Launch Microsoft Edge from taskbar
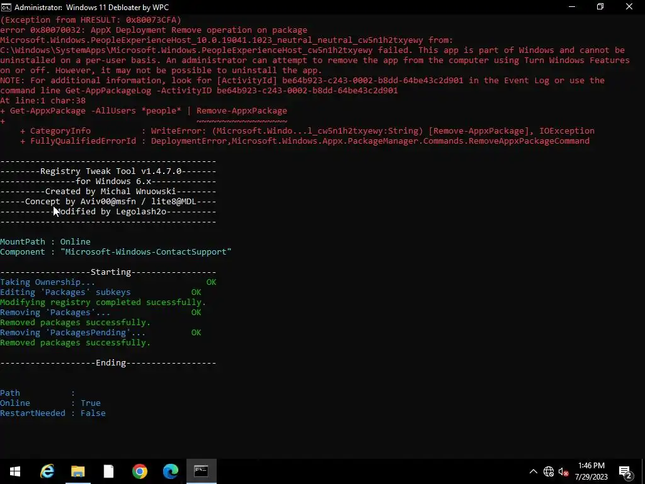The width and height of the screenshot is (645, 484). (x=170, y=471)
